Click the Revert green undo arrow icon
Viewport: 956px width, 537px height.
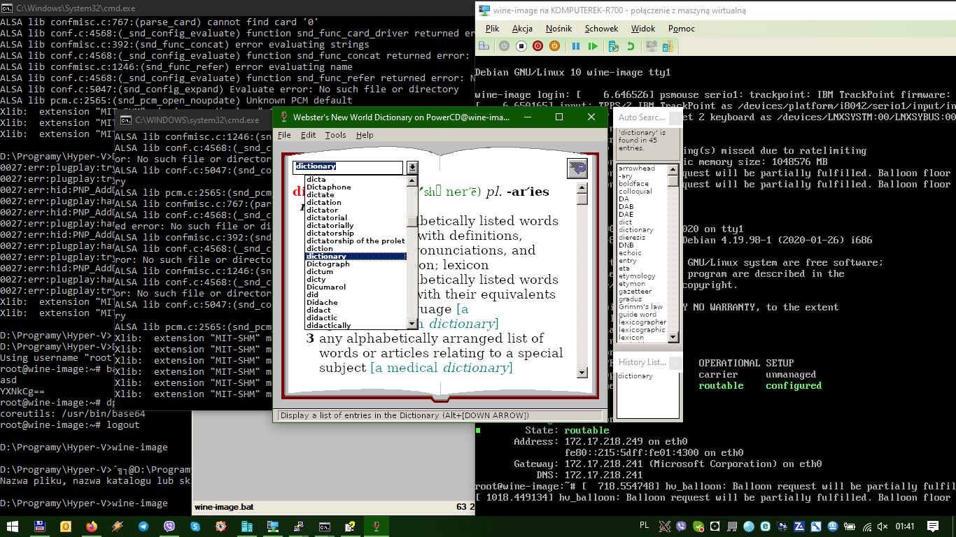tap(631, 46)
